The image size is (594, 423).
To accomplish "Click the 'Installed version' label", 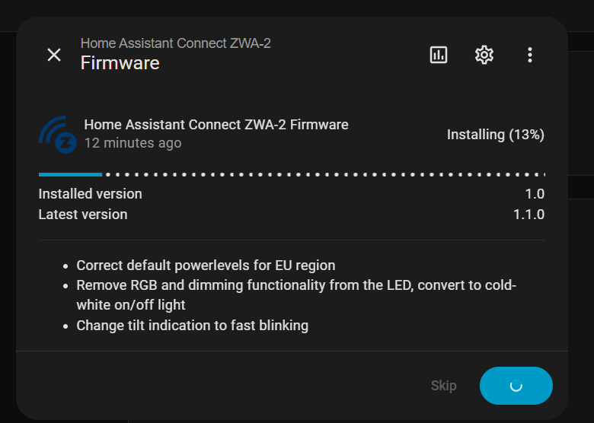I will click(x=90, y=194).
